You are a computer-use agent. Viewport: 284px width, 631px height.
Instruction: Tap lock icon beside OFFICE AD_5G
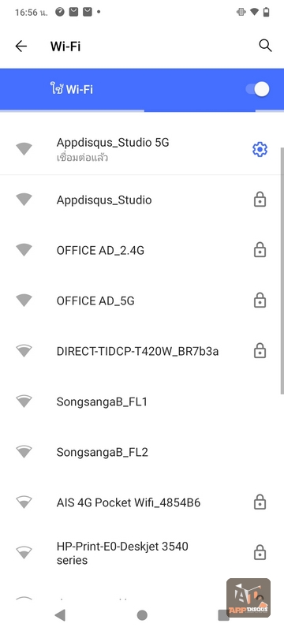[260, 301]
